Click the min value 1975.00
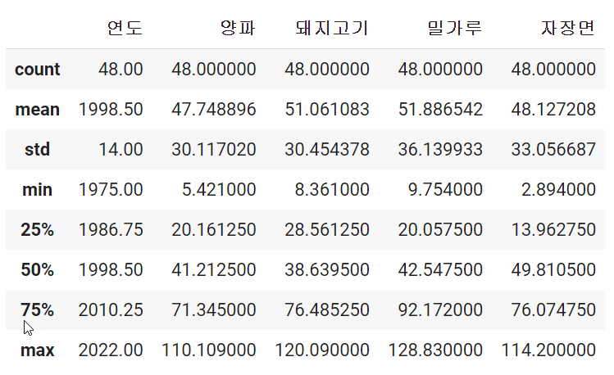Screen dimensions: 614x375 pos(111,190)
